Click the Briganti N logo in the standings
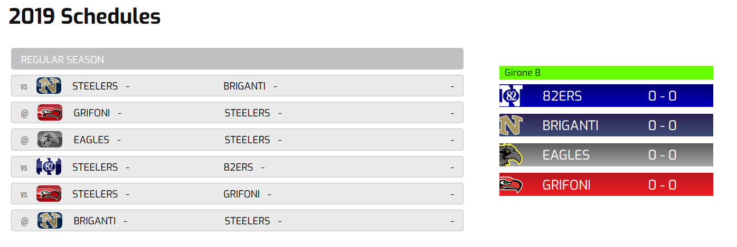 pos(511,125)
